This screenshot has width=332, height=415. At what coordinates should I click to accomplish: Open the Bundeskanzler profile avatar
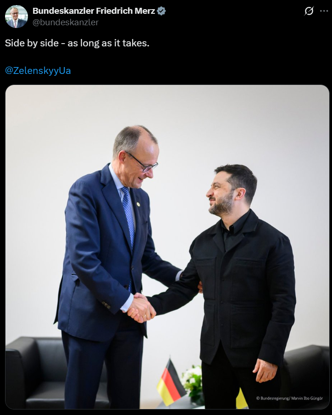pyautogui.click(x=17, y=17)
